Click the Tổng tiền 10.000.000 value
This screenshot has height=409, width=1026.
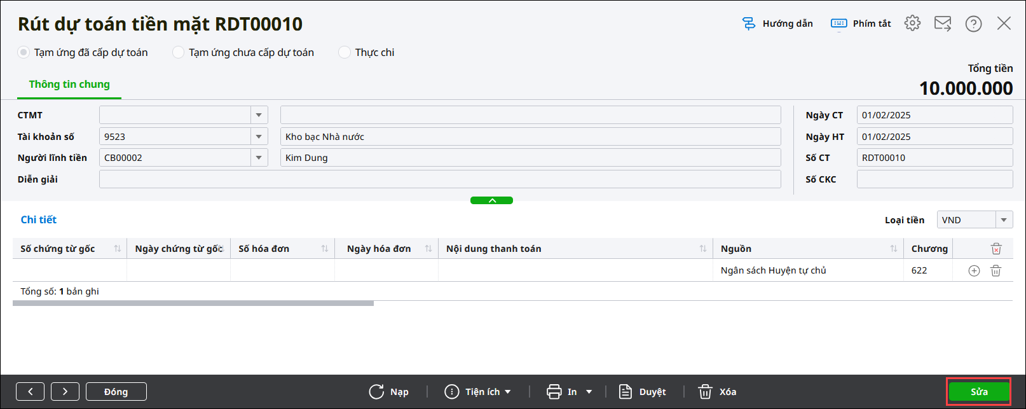click(x=966, y=88)
